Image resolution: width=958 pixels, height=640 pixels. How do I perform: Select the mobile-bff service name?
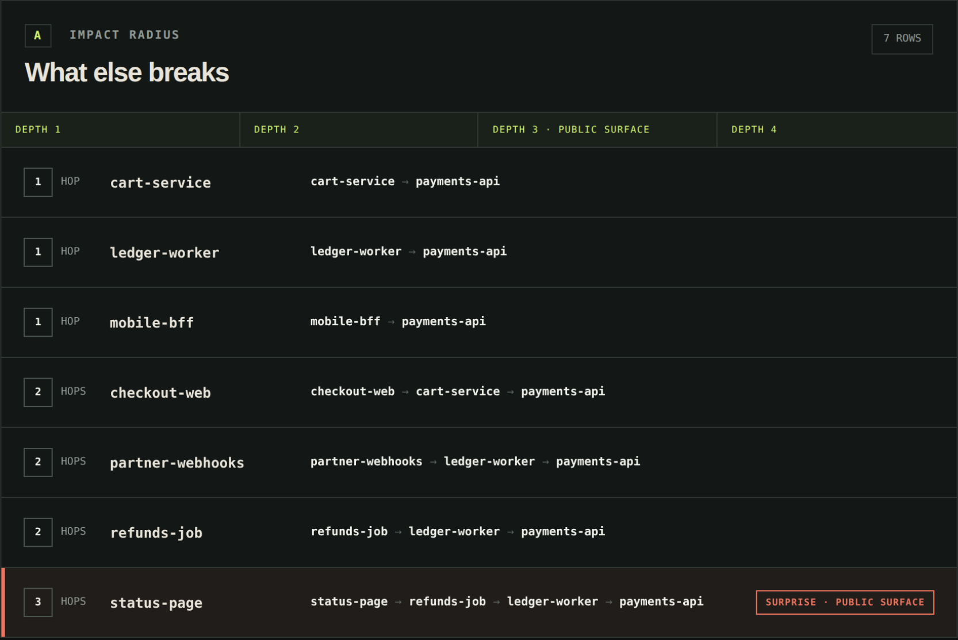(x=152, y=323)
